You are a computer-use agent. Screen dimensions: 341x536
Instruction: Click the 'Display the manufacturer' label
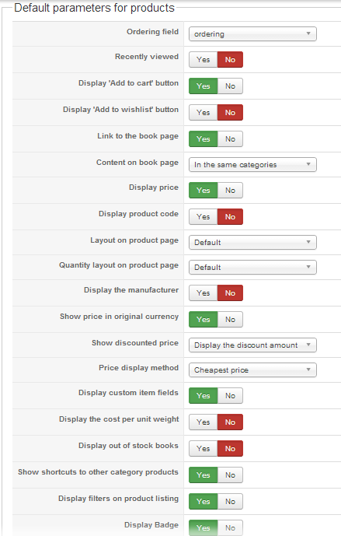pyautogui.click(x=131, y=290)
